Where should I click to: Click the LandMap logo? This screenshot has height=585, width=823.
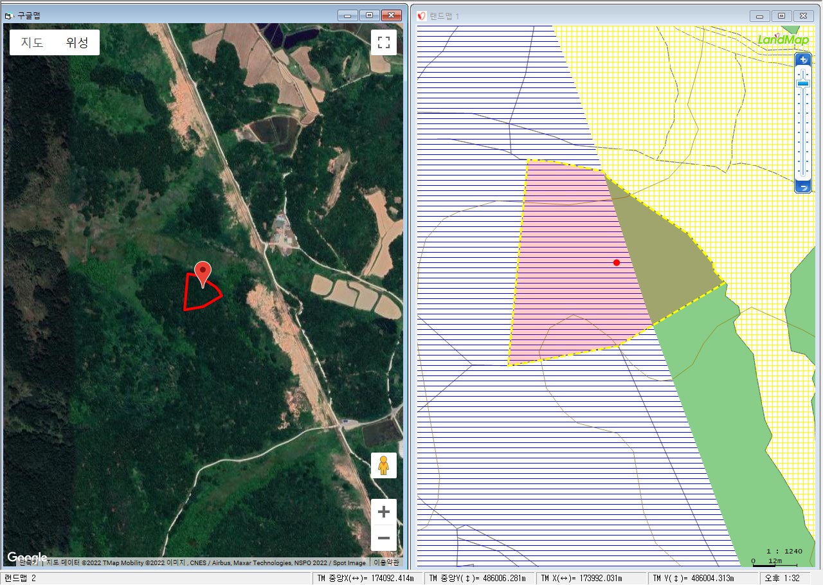783,39
